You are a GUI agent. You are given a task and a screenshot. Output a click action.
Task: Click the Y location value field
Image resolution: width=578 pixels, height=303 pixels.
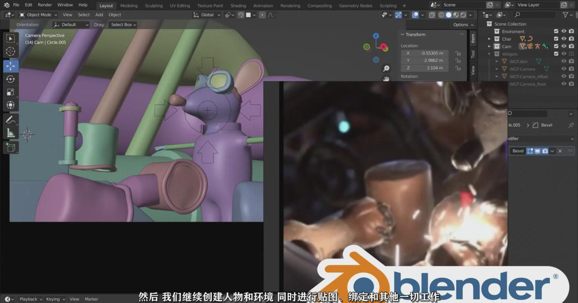click(x=425, y=60)
